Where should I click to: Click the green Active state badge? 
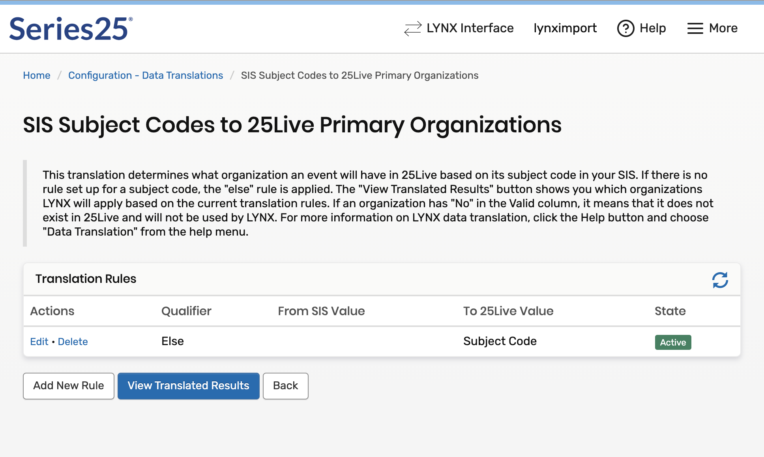(673, 342)
